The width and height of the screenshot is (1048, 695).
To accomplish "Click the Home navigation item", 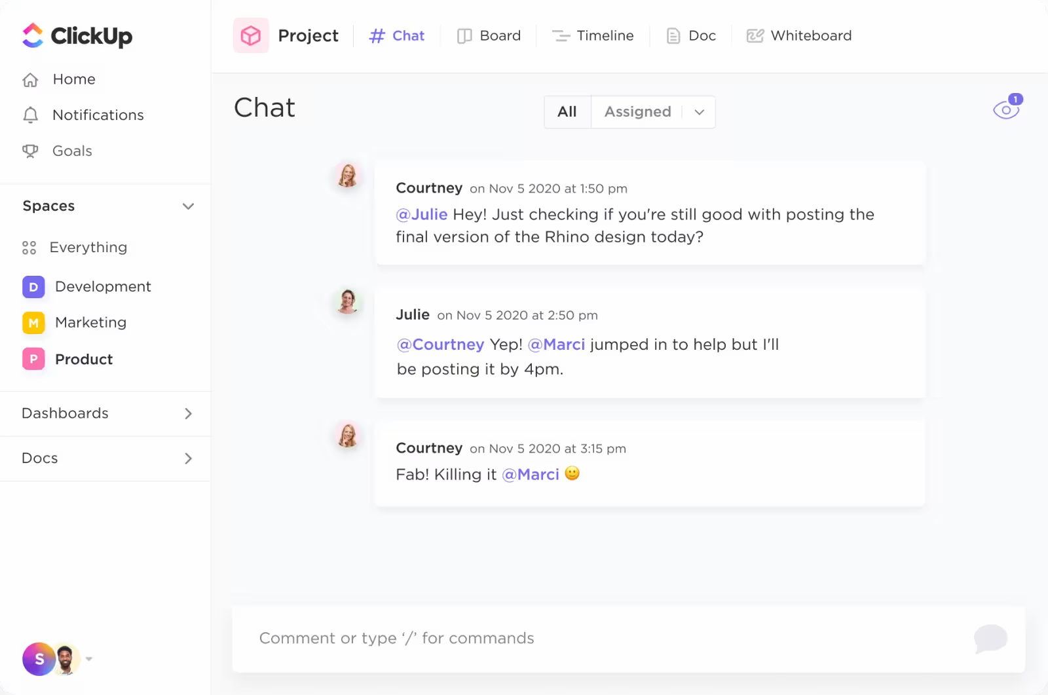I will coord(73,79).
